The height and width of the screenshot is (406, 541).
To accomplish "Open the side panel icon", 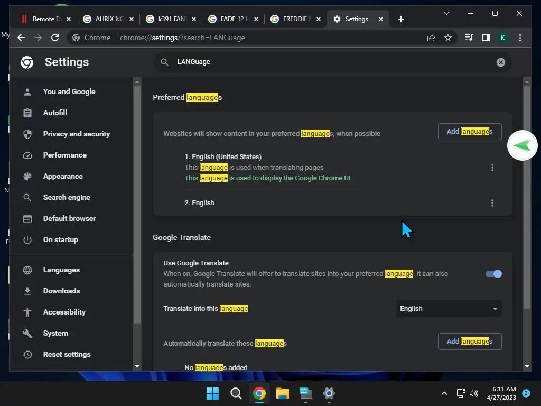I will [x=486, y=38].
